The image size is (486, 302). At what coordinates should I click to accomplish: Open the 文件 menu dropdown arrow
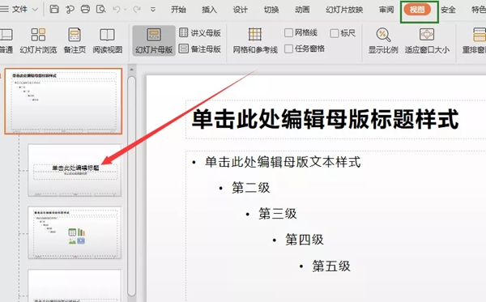(35, 10)
